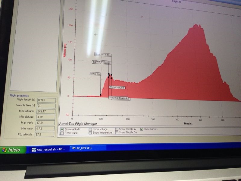Turn on Show Throttle Out

point(117,132)
